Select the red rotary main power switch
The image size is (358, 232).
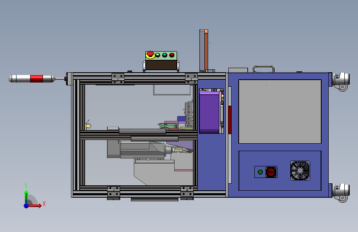271,172
